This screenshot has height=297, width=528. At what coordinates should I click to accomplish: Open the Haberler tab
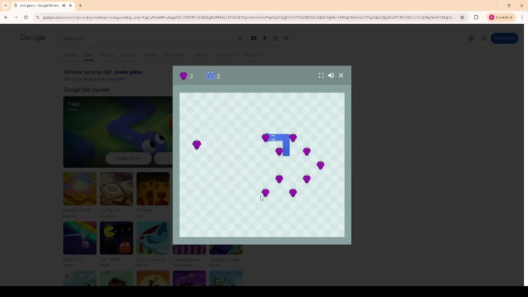(x=200, y=54)
